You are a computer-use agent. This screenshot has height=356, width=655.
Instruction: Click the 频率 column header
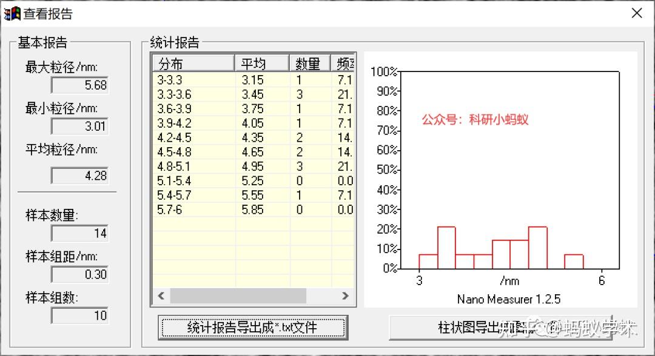343,62
